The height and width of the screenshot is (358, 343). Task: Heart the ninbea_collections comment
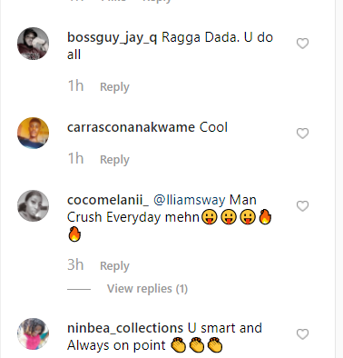click(x=302, y=334)
